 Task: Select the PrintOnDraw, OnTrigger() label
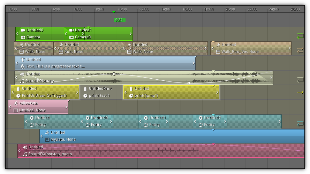click(x=44, y=96)
